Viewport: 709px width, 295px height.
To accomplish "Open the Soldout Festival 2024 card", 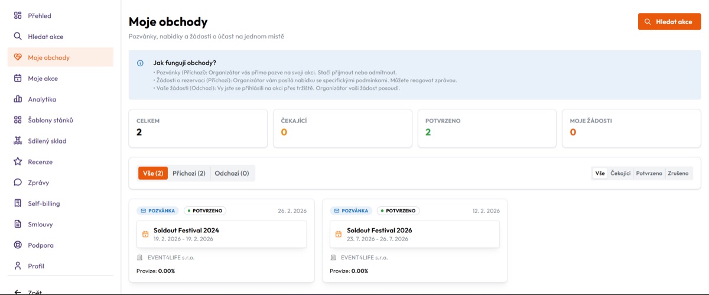I will click(x=222, y=234).
